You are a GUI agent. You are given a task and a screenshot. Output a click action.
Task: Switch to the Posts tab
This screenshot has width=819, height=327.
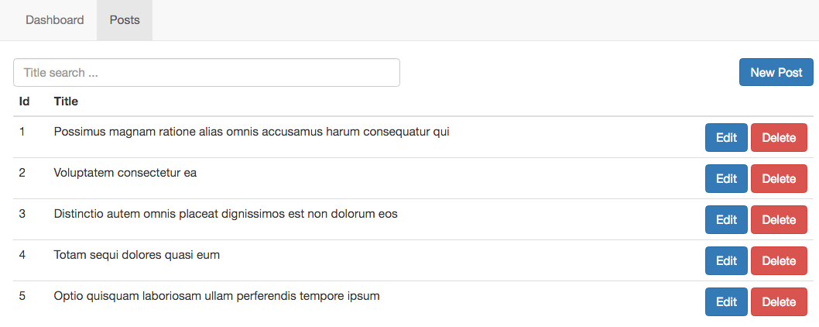point(125,20)
